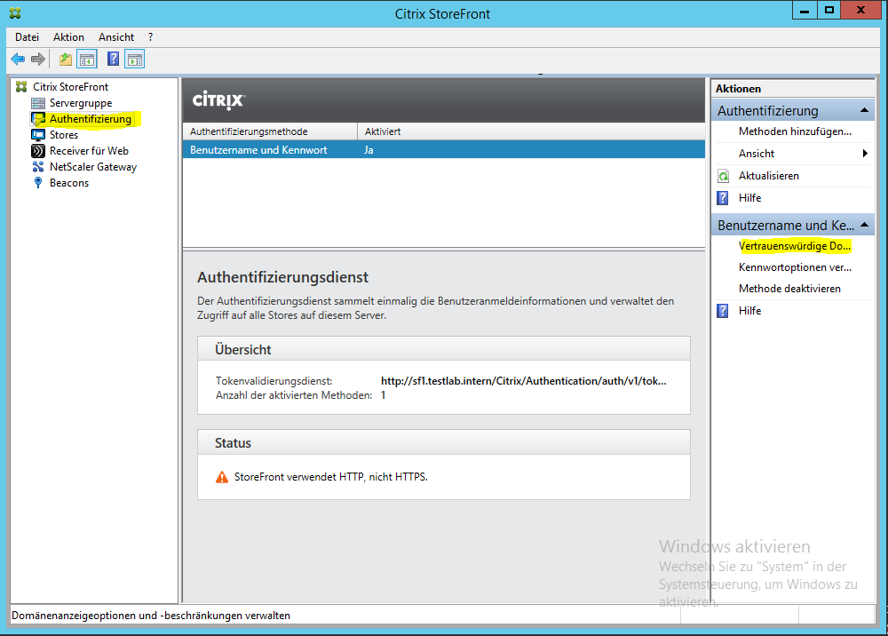Click the Ja value in Aktiviert column
Image resolution: width=888 pixels, height=636 pixels.
[369, 150]
